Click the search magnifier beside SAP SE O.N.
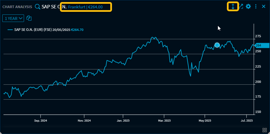This screenshot has width=270, height=134. pos(37,7)
